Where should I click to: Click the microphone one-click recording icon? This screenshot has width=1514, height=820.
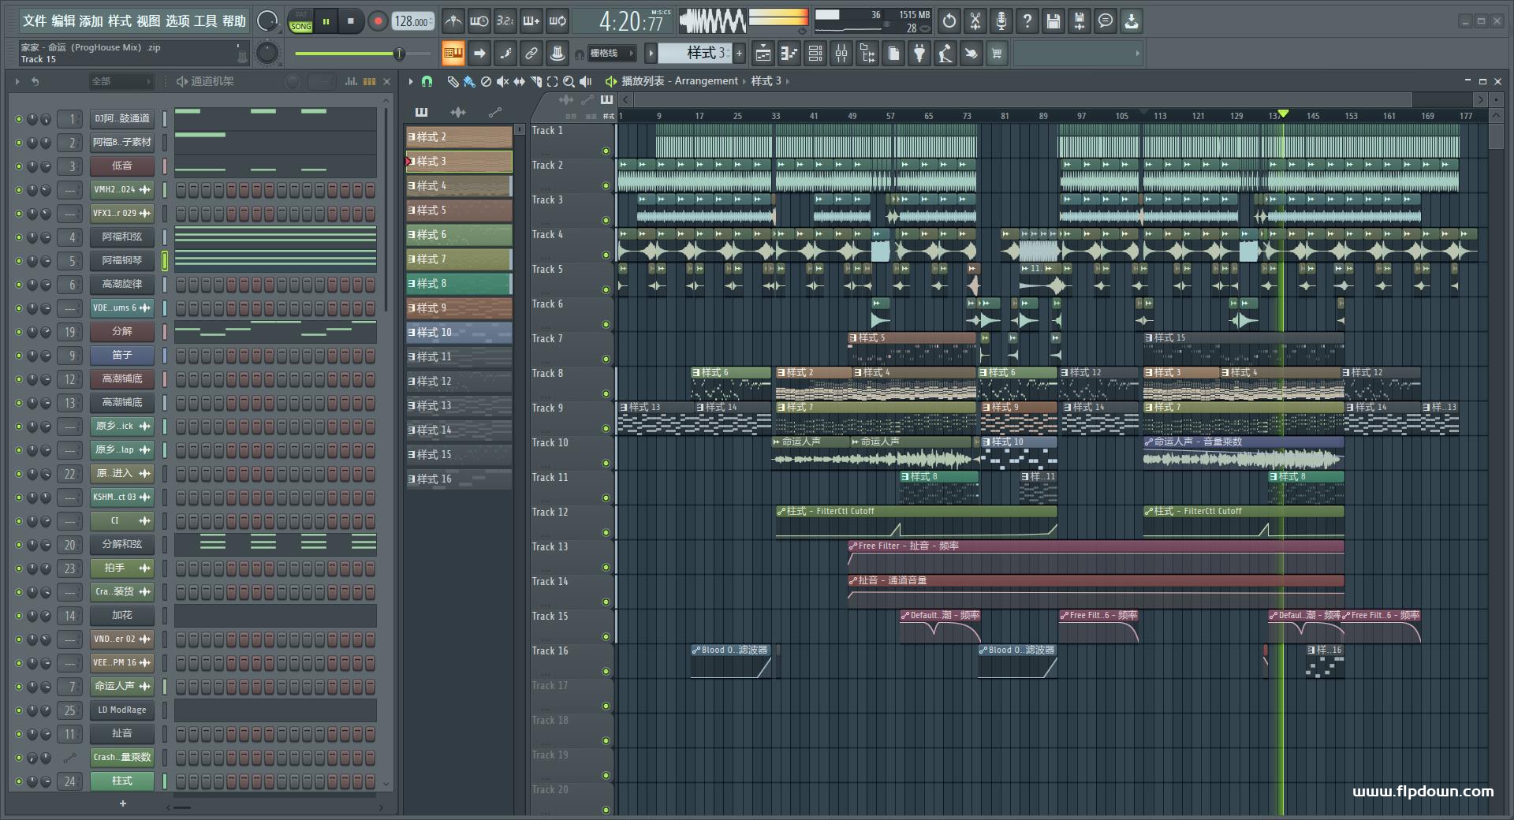[x=1001, y=21]
